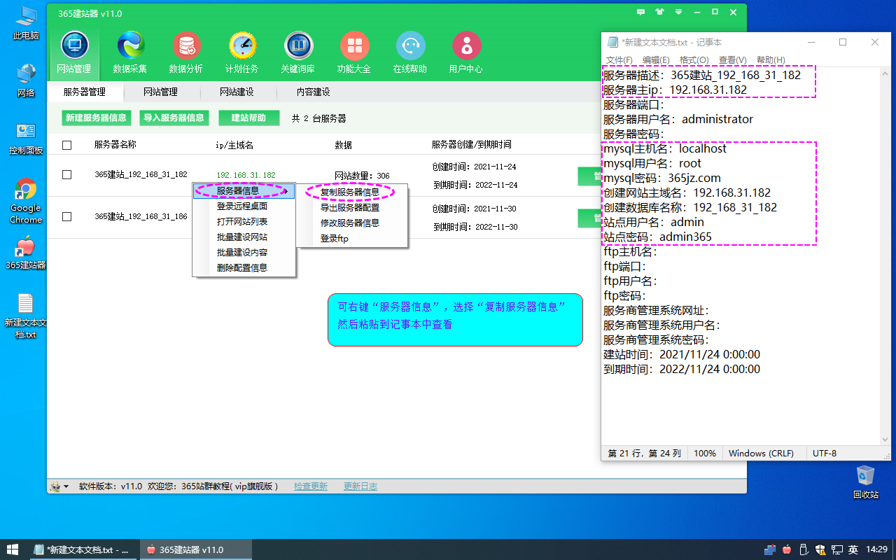Click the feedback chat bubble icon in title bar
This screenshot has height=560, width=896.
tap(641, 12)
